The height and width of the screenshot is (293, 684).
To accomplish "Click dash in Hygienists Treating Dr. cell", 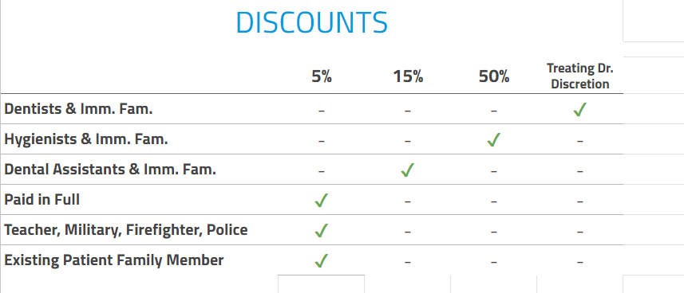I will 579,141.
